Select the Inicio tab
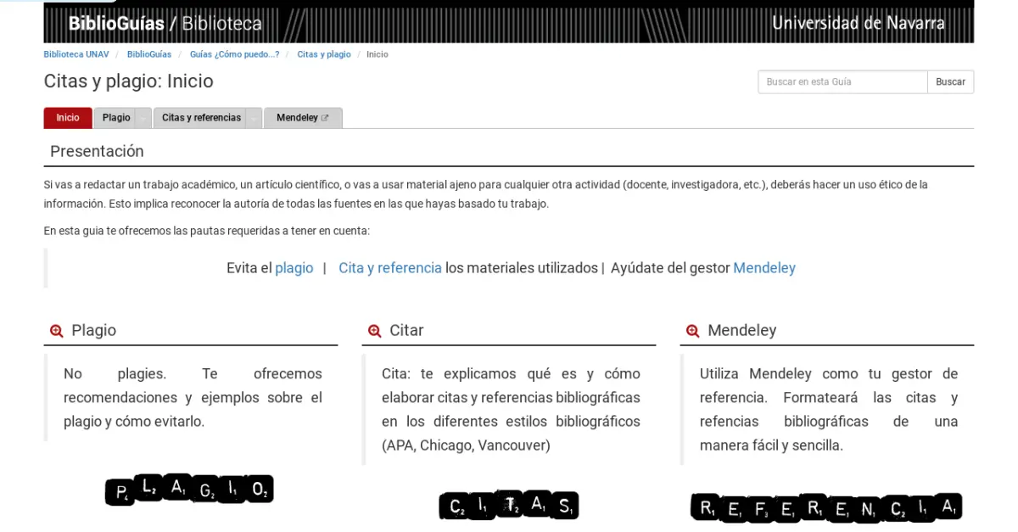Viewport: 1018px width, 532px height. (x=68, y=118)
